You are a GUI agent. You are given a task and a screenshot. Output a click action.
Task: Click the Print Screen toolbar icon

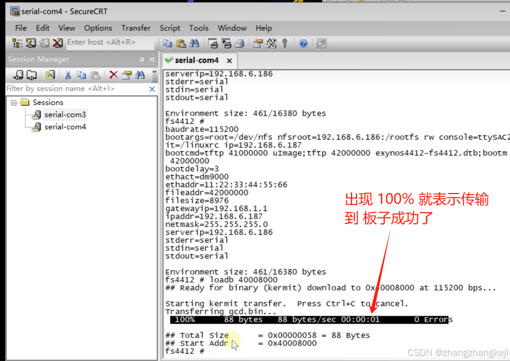pos(213,43)
